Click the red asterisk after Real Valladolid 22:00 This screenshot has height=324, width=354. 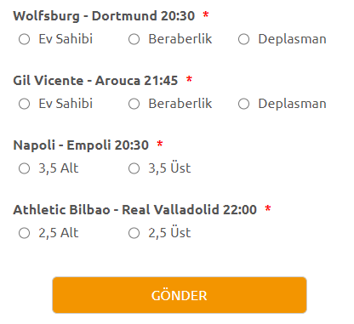click(268, 208)
